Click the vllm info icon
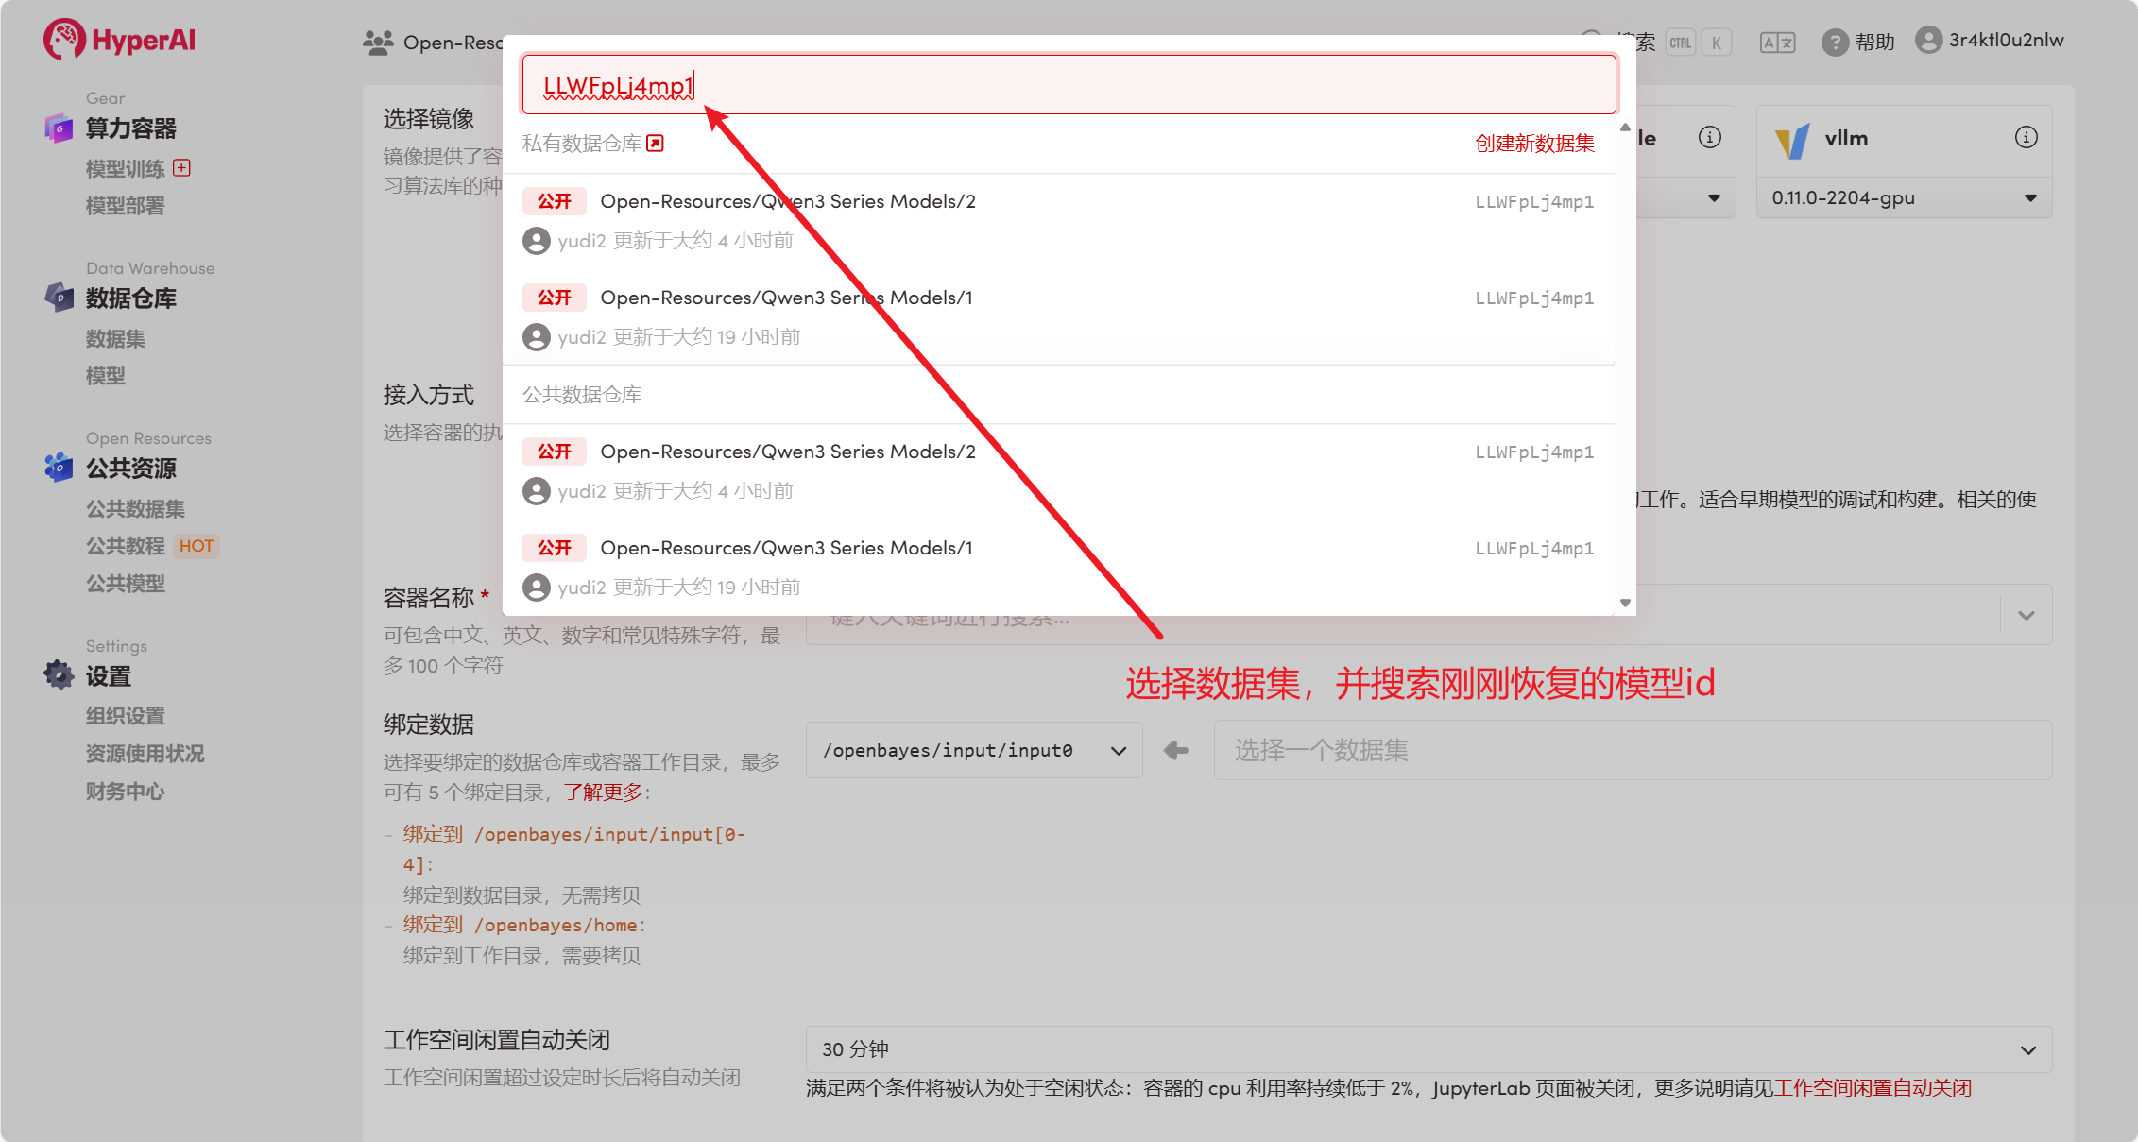The width and height of the screenshot is (2138, 1142). tap(2026, 138)
